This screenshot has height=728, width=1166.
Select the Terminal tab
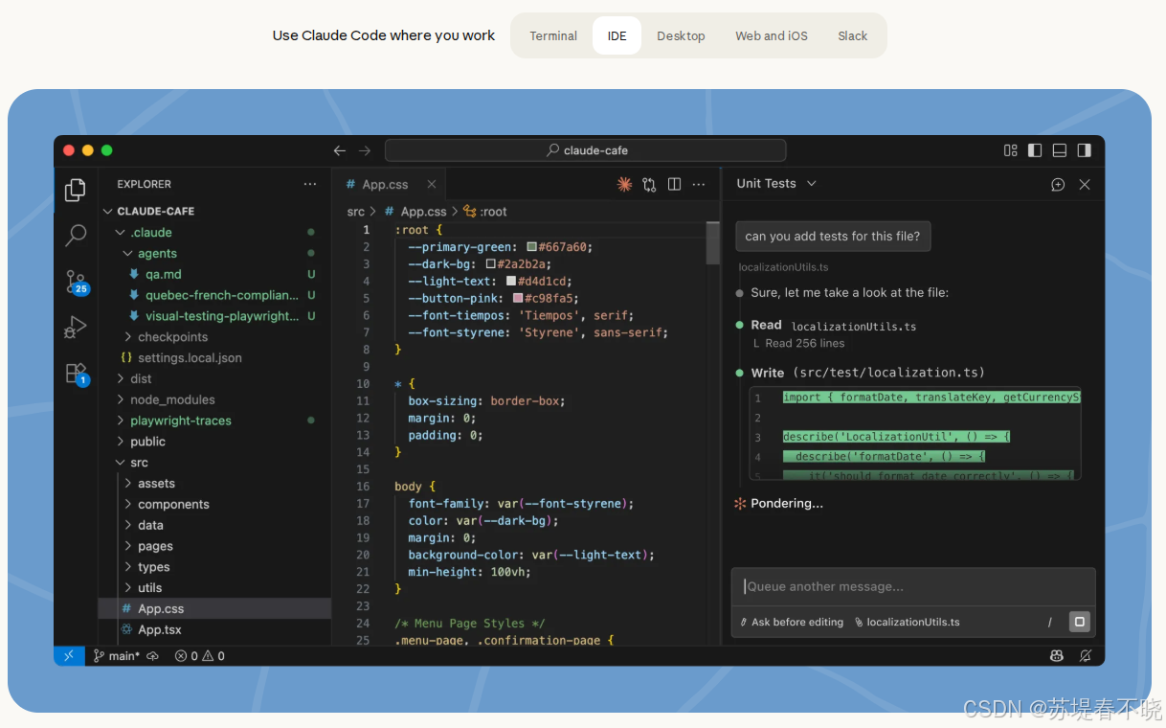point(553,35)
